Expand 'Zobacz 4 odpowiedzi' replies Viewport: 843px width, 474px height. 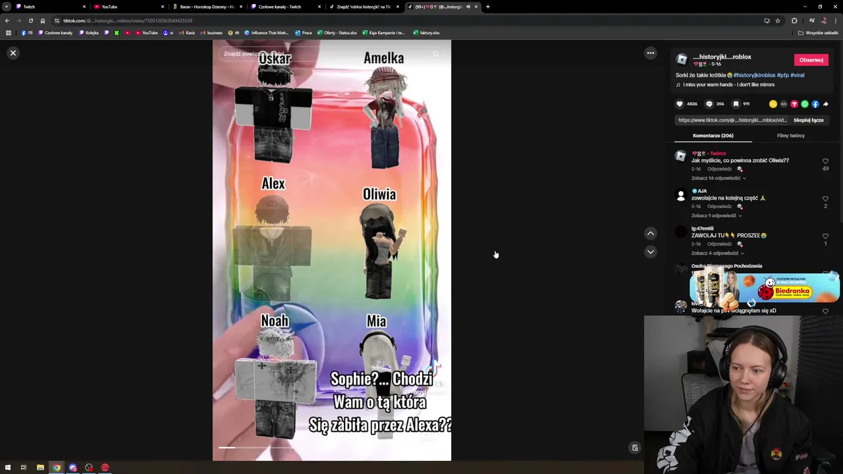coord(719,253)
